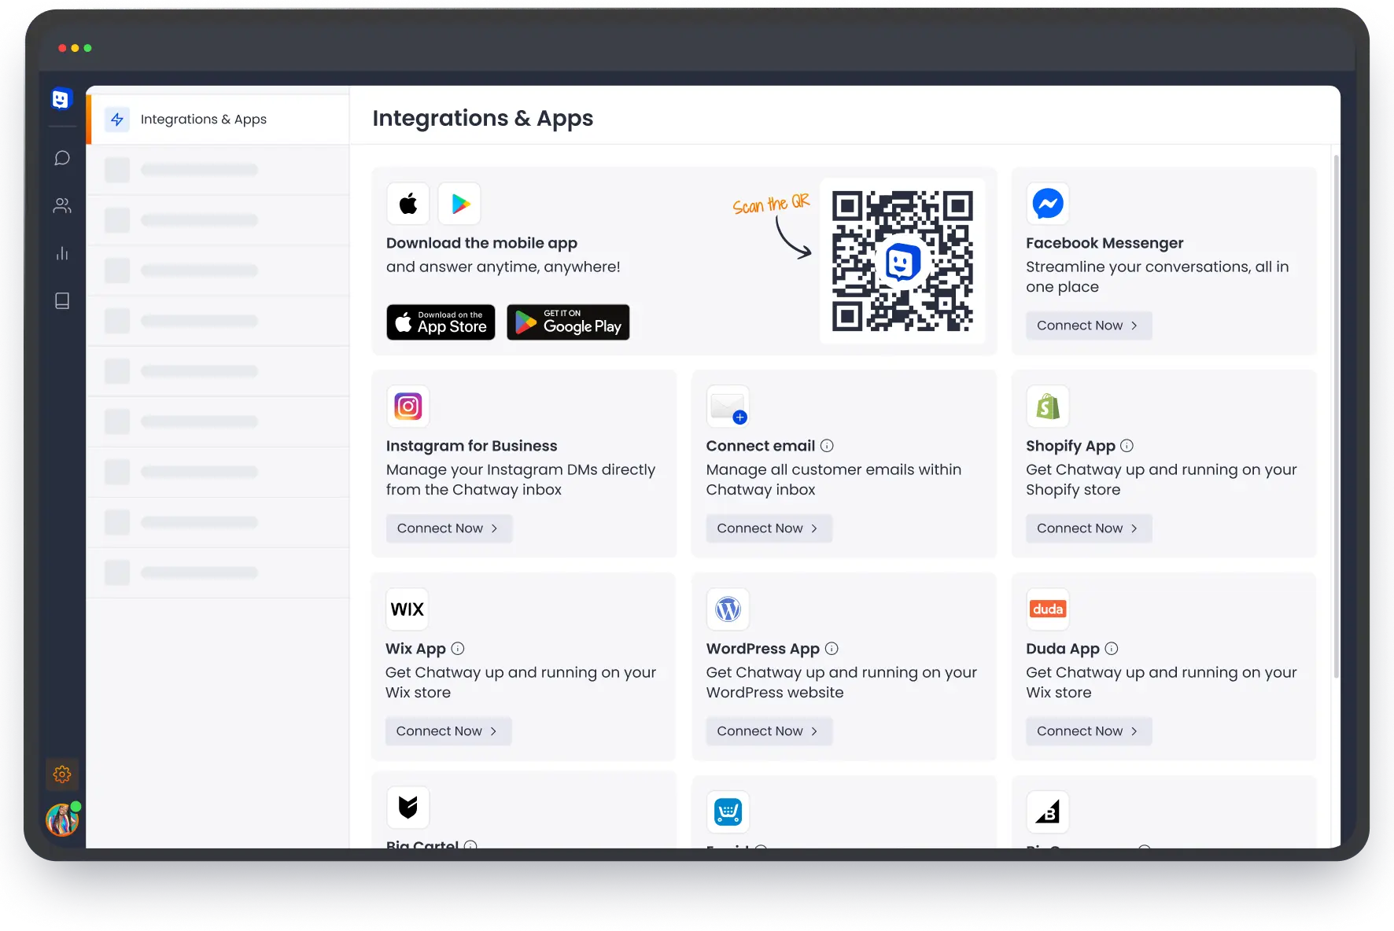
Task: Click the Instagram icon on the Instagram for Business card
Action: [408, 406]
